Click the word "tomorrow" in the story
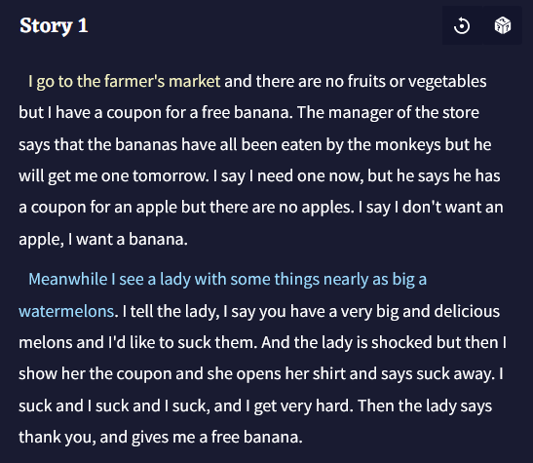 coord(171,176)
